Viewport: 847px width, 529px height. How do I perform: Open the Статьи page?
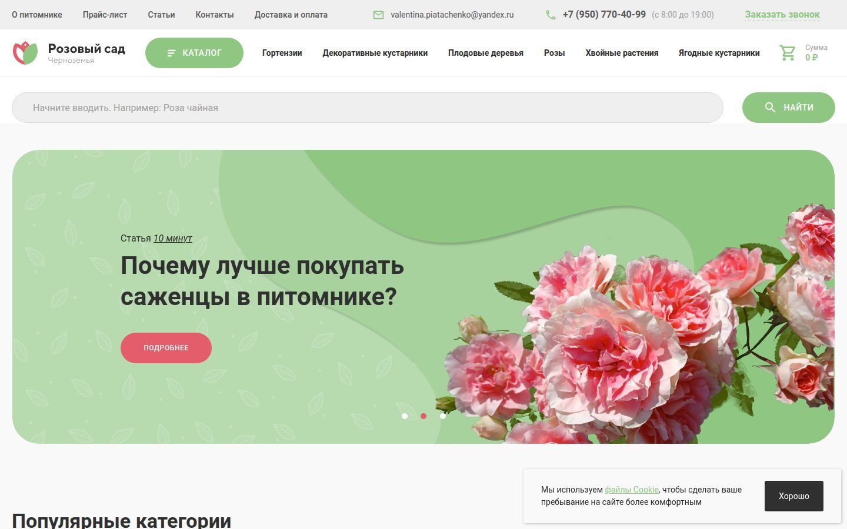pyautogui.click(x=162, y=15)
